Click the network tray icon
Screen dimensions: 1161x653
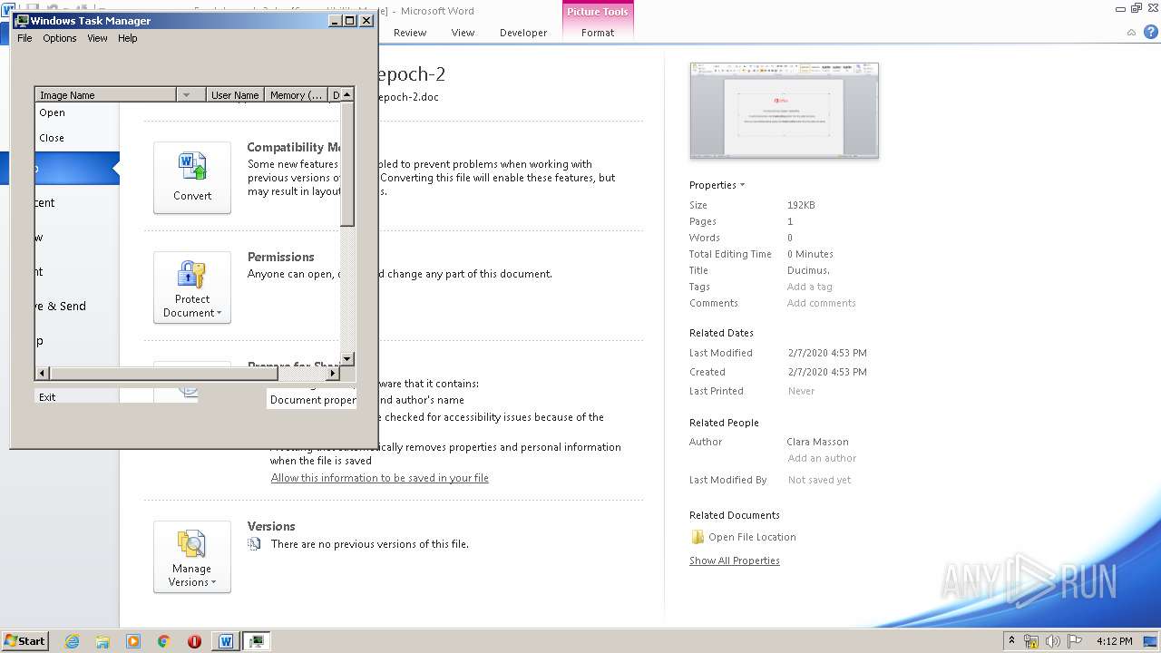click(1031, 641)
